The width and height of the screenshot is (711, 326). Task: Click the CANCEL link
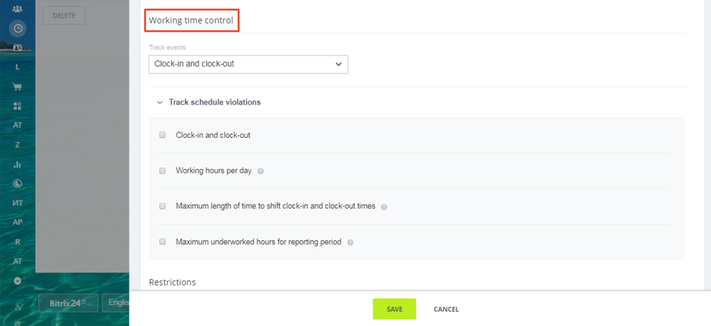(447, 309)
